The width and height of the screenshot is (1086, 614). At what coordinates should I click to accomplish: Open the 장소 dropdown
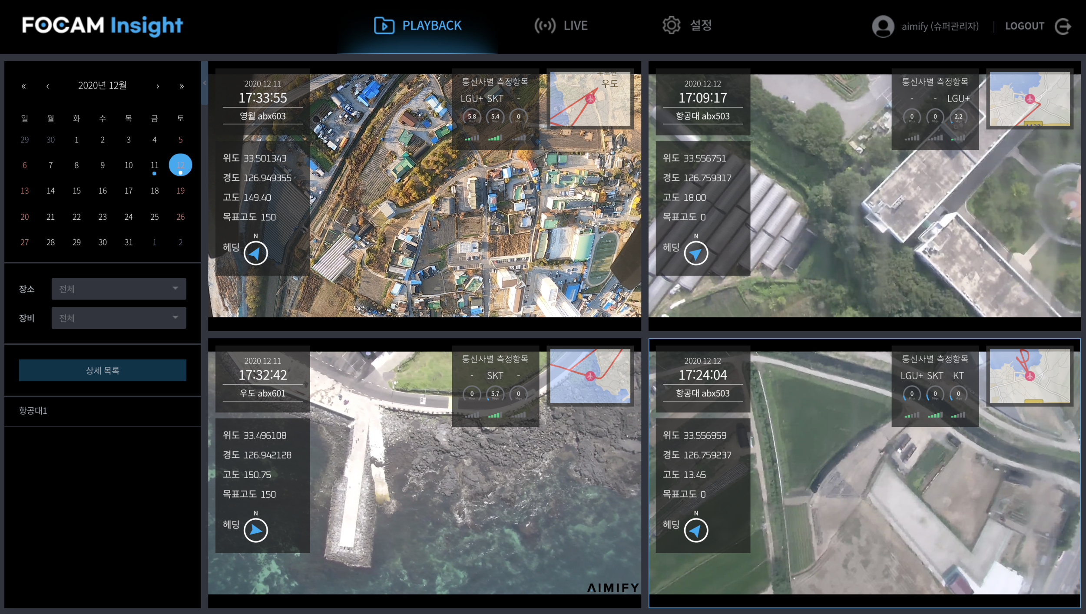[119, 288]
